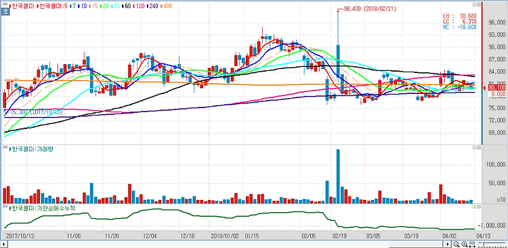Viewport: 508px width, 248px height.
Task: Select the 한국콜마 candlestick legend label
Action: pyautogui.click(x=22, y=6)
